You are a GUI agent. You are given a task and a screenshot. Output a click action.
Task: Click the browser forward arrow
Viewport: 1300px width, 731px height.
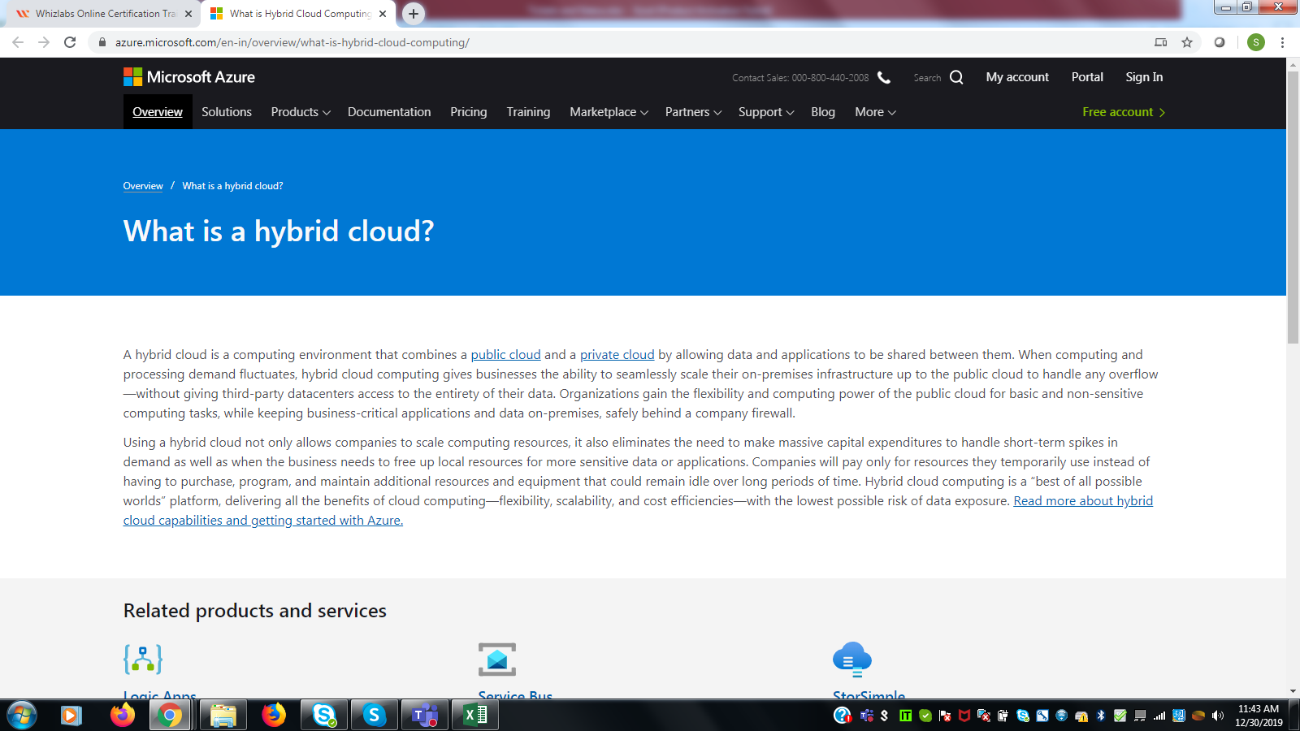point(44,42)
